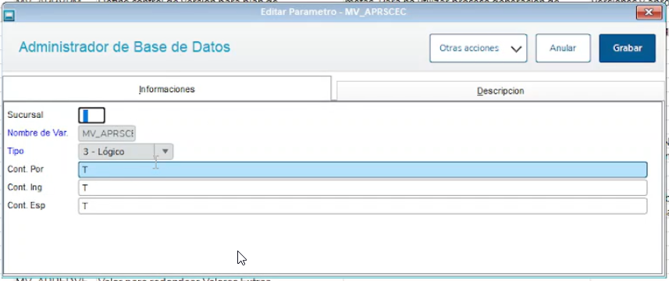Click the Cont. Esp label

pos(27,205)
